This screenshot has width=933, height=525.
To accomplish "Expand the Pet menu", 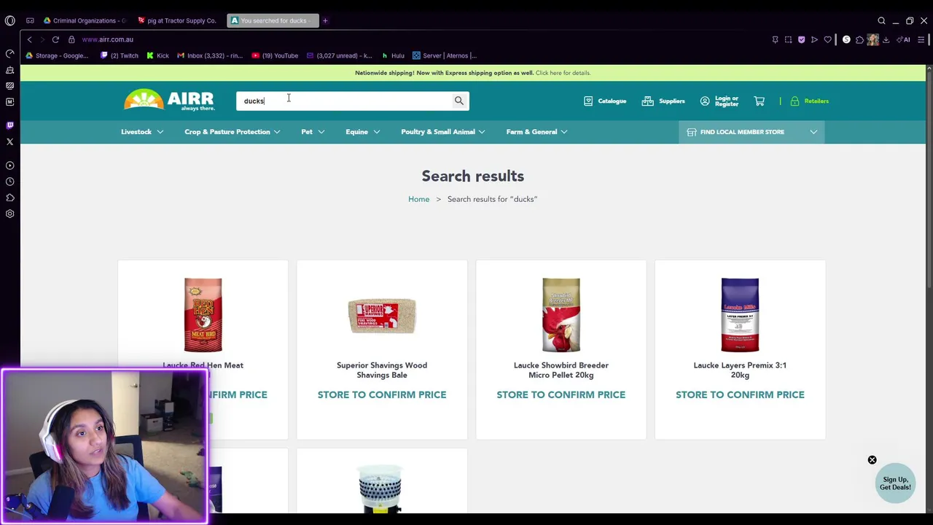I will point(313,132).
